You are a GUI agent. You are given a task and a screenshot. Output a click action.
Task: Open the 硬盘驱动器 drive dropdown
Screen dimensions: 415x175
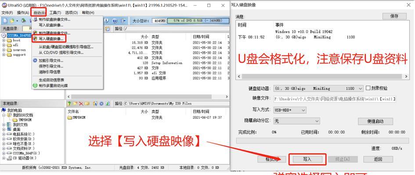360,88
